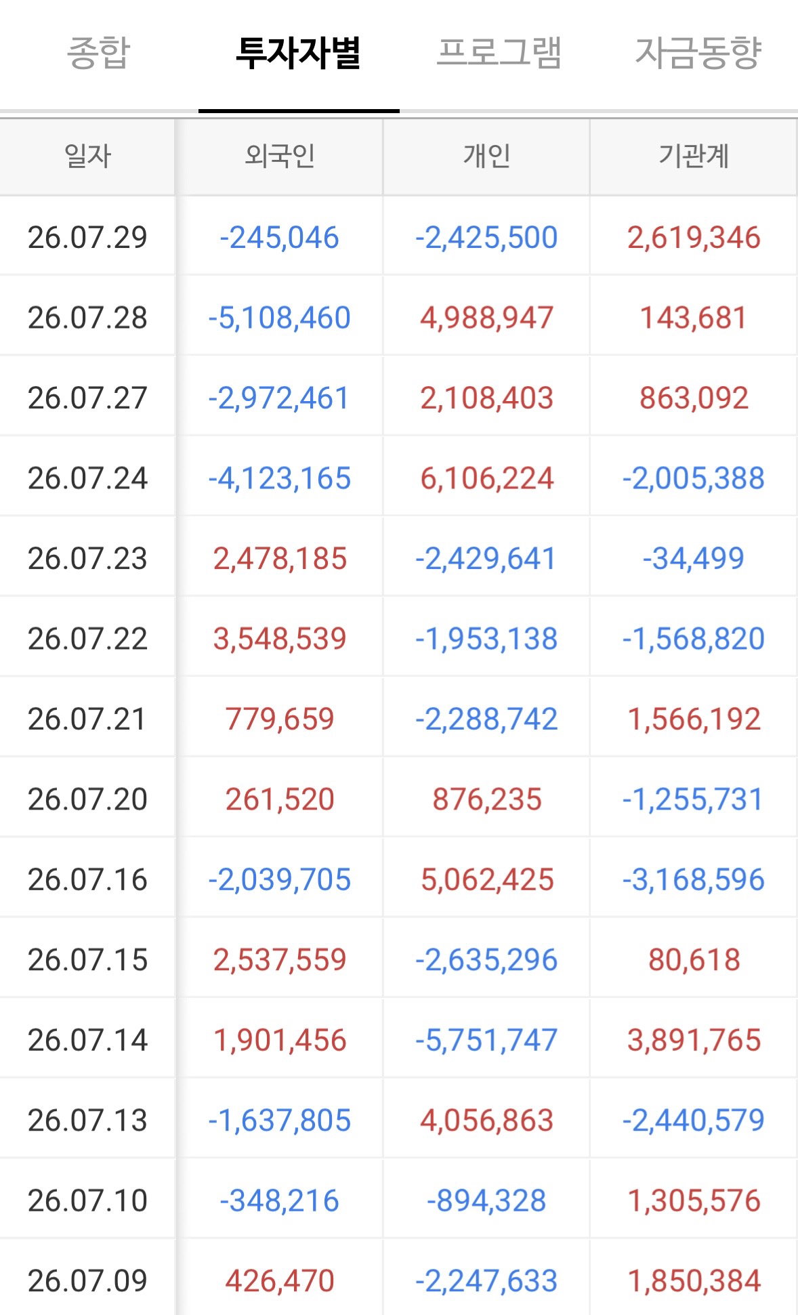
Task: Open the 프로그램 tab
Action: (x=499, y=53)
